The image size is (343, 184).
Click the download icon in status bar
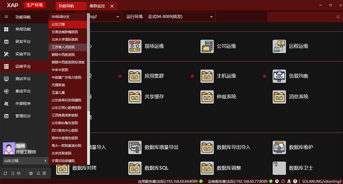click(289, 181)
